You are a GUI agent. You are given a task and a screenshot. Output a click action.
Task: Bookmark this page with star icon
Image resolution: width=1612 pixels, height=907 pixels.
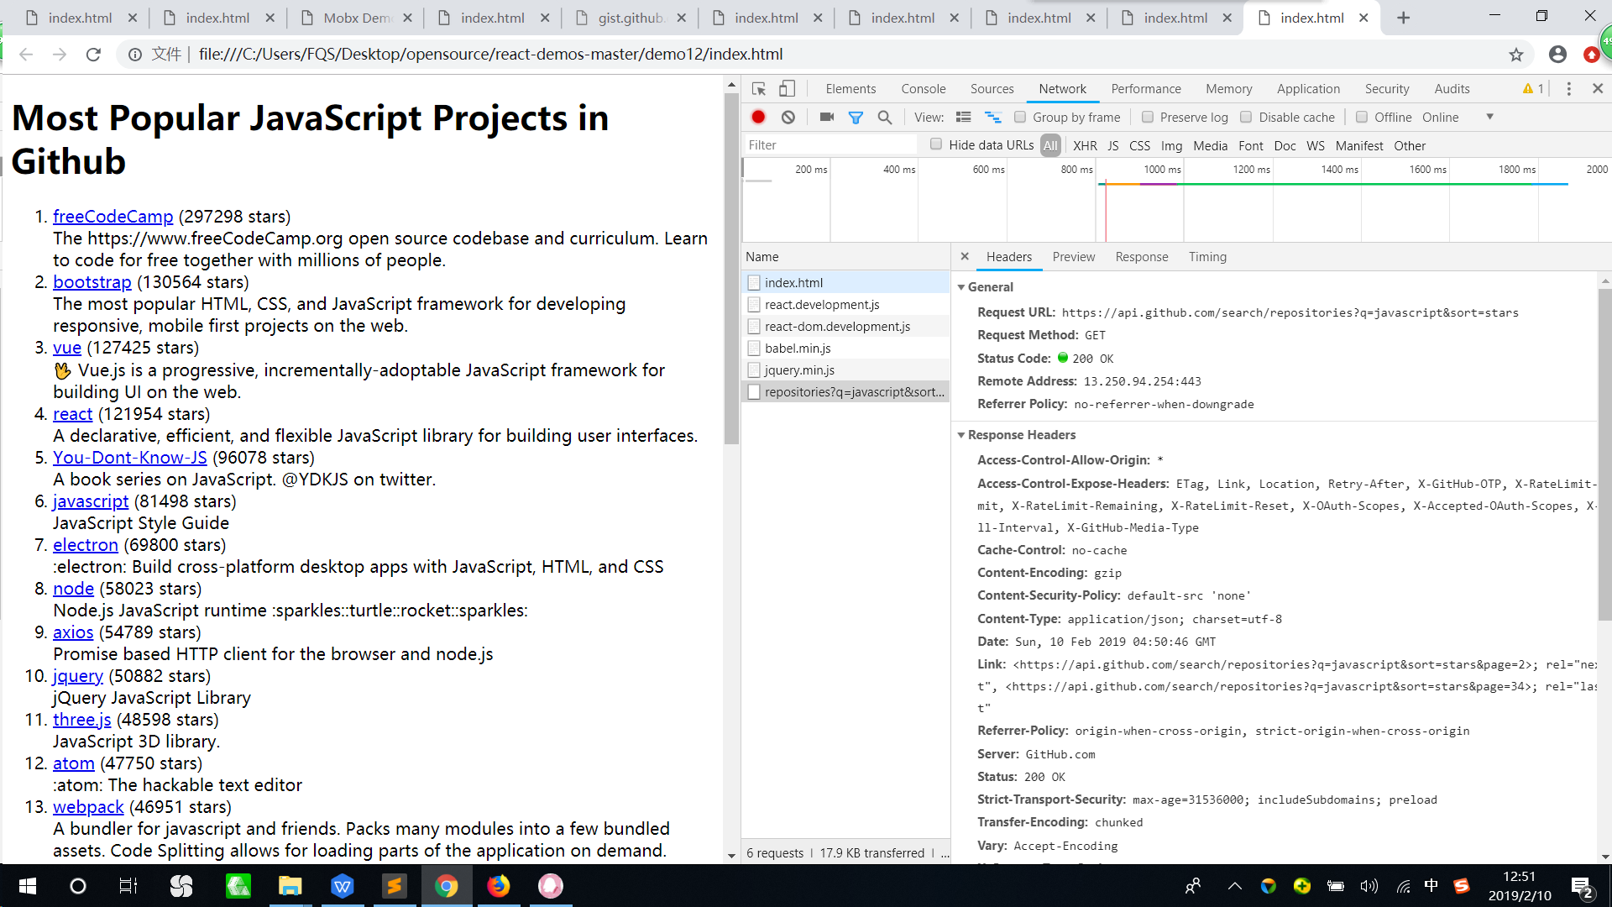click(x=1515, y=55)
